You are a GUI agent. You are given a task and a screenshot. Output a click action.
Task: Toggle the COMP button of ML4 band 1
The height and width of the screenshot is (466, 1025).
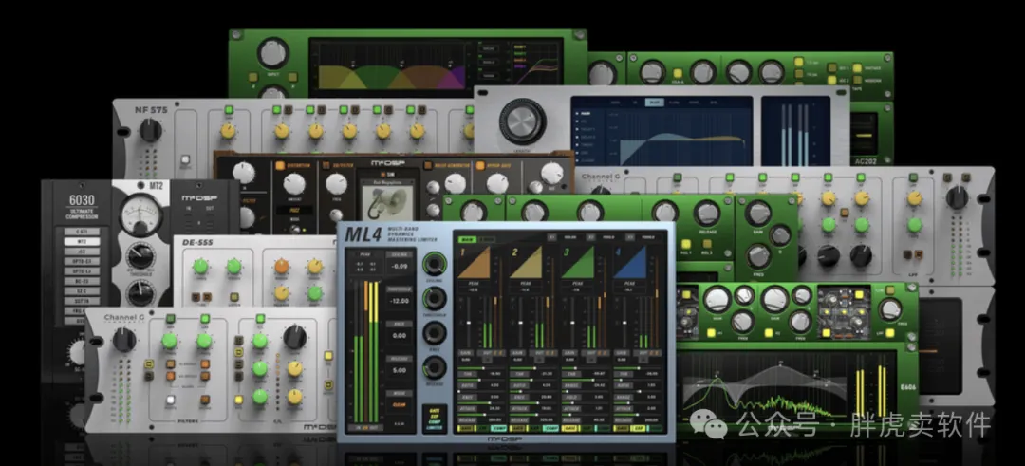497,428
